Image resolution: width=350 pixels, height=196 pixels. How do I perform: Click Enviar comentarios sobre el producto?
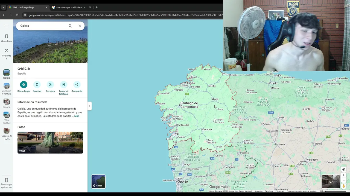302,191
